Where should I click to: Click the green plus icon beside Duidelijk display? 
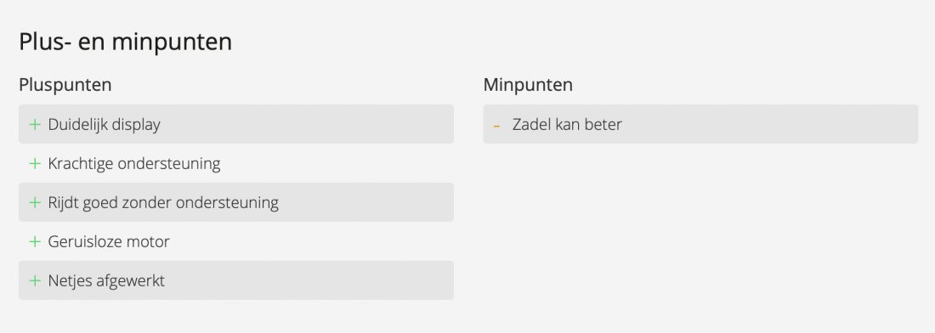coord(35,124)
